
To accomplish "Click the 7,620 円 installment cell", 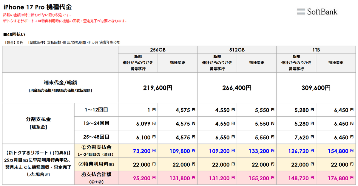I will 304,137.
